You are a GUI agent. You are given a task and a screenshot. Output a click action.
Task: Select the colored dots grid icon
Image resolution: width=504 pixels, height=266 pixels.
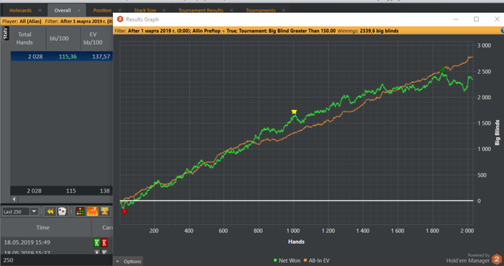pos(80,211)
